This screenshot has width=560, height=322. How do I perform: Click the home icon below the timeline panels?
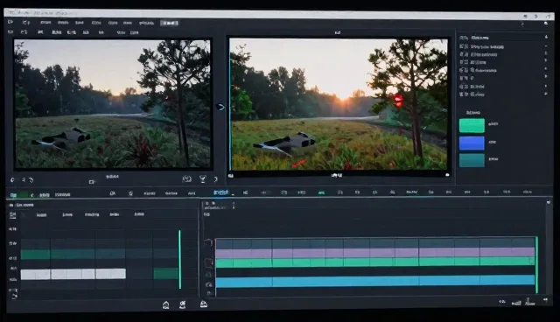(x=165, y=304)
